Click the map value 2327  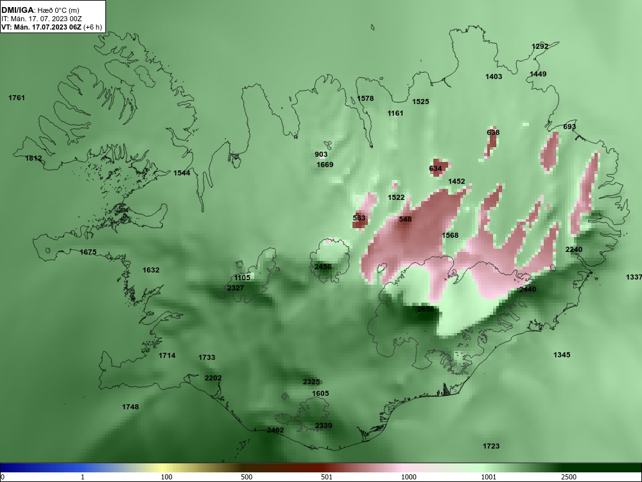pos(236,288)
